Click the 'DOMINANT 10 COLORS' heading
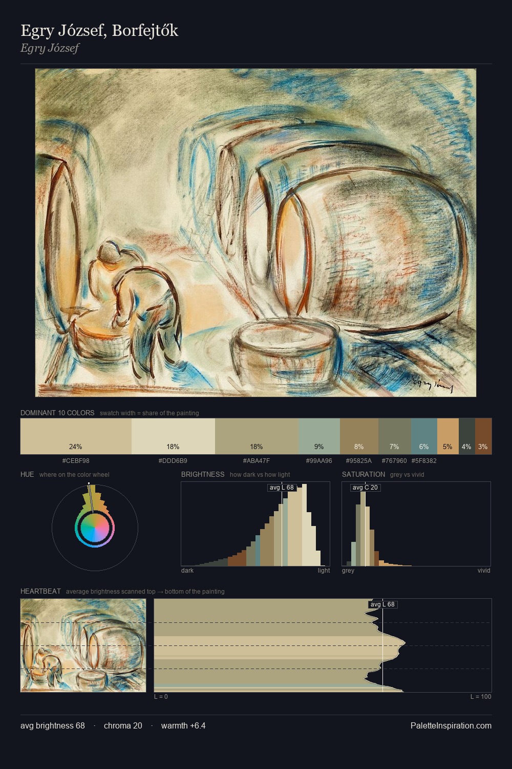512x769 pixels. click(x=57, y=413)
